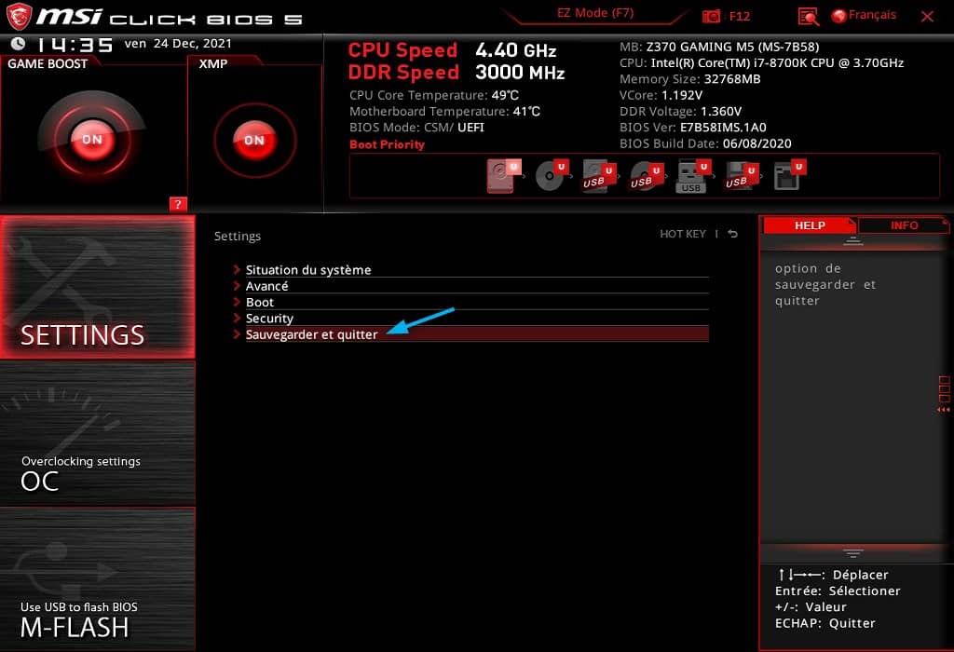Select the USB CD/DVD boot icon
Screen dimensions: 954x652
click(647, 176)
